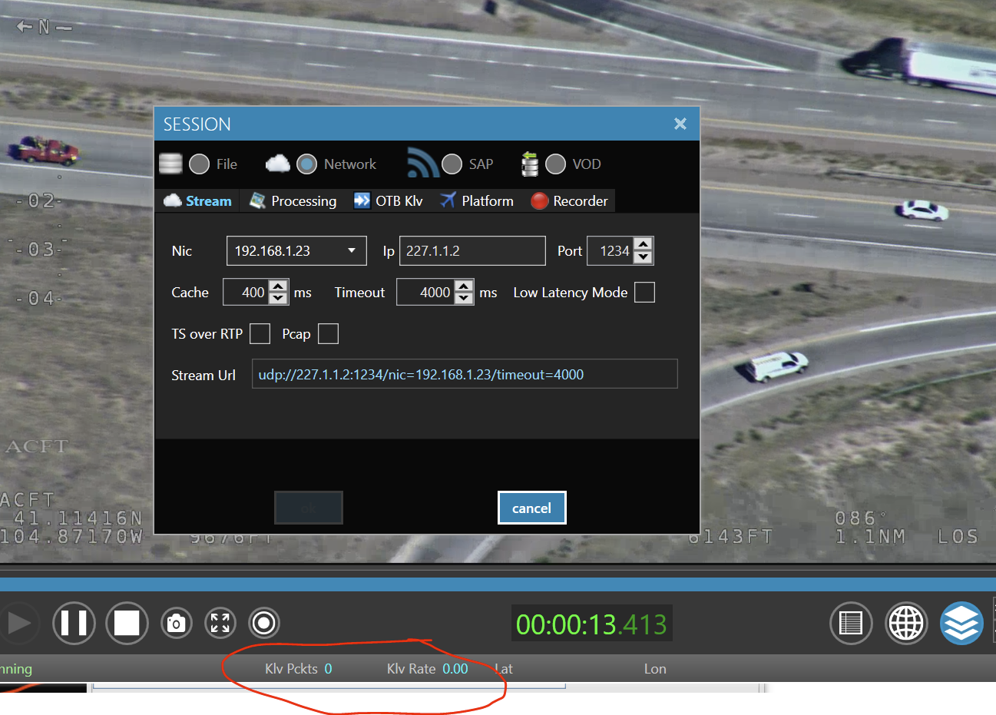Viewport: 996px width, 715px height.
Task: Select the File source radio button
Action: pos(200,164)
